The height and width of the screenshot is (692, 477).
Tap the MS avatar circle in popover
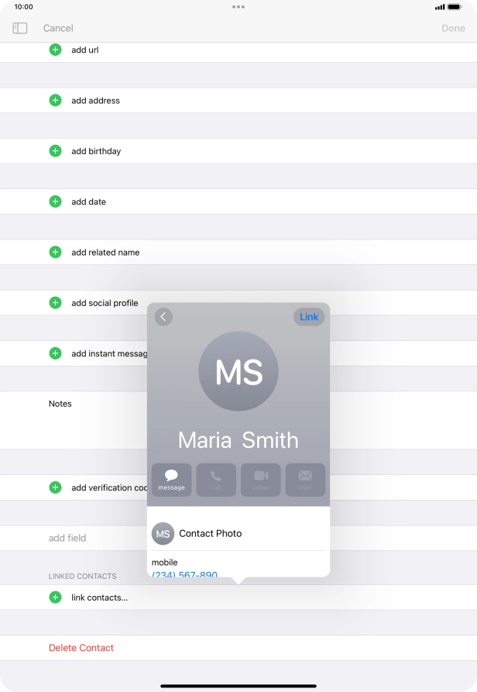[238, 371]
